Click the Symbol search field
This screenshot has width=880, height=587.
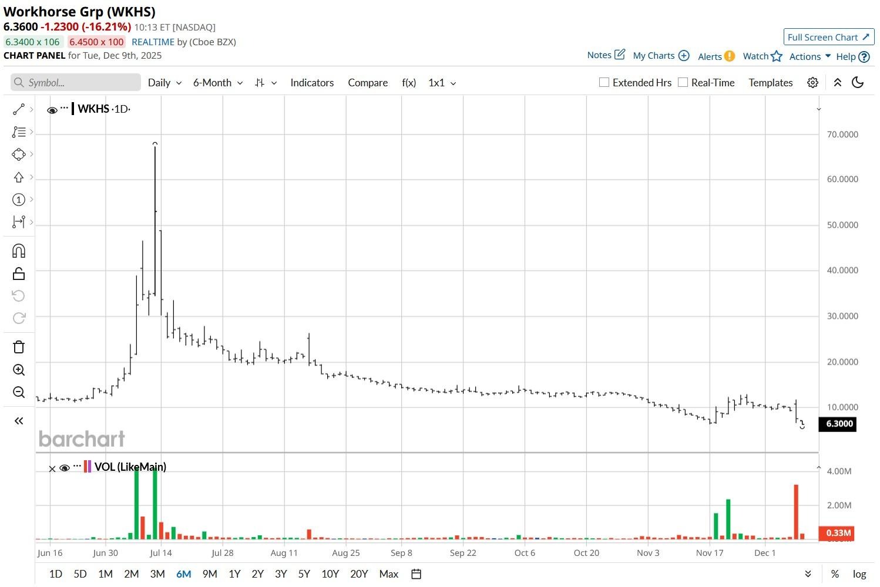76,83
